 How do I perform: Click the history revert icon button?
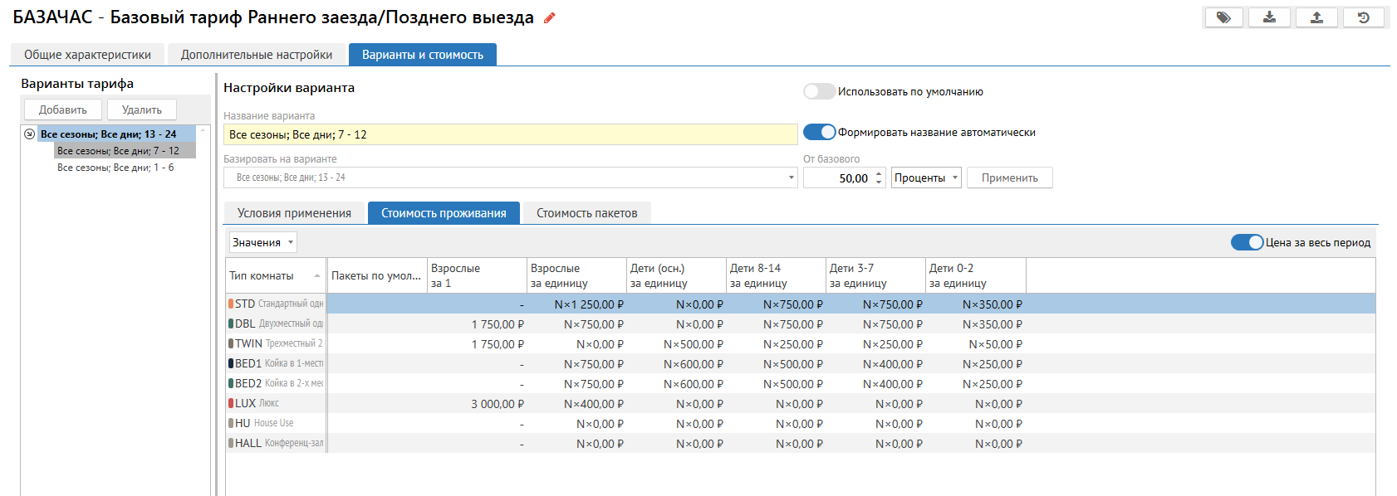1363,17
